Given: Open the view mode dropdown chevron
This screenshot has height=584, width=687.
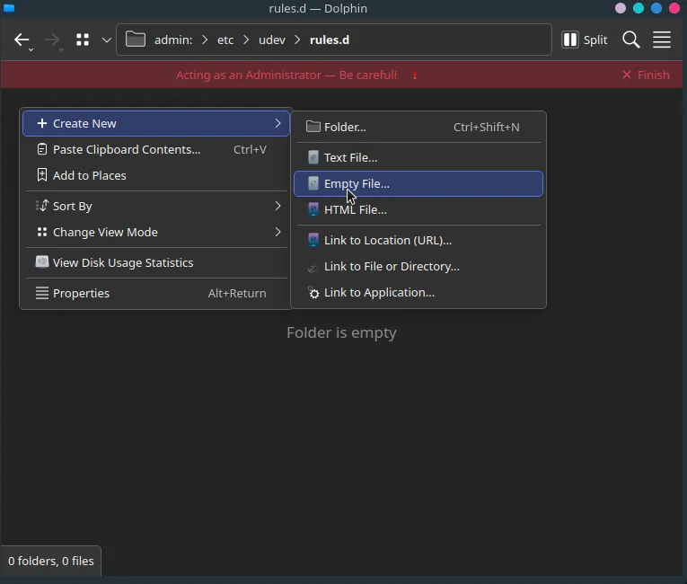Looking at the screenshot, I should point(107,40).
